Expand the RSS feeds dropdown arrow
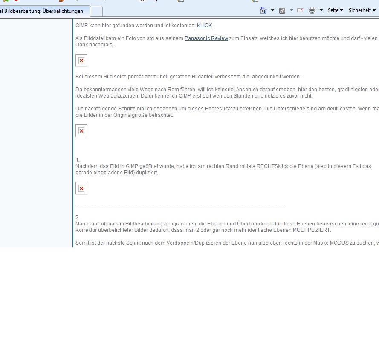The height and width of the screenshot is (341, 379). (292, 10)
